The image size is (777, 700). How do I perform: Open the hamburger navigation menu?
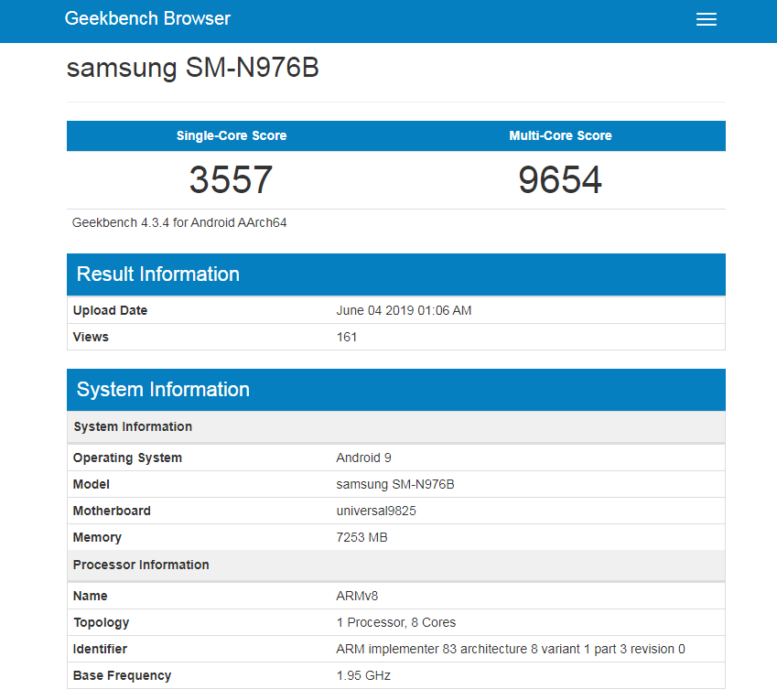pos(707,19)
